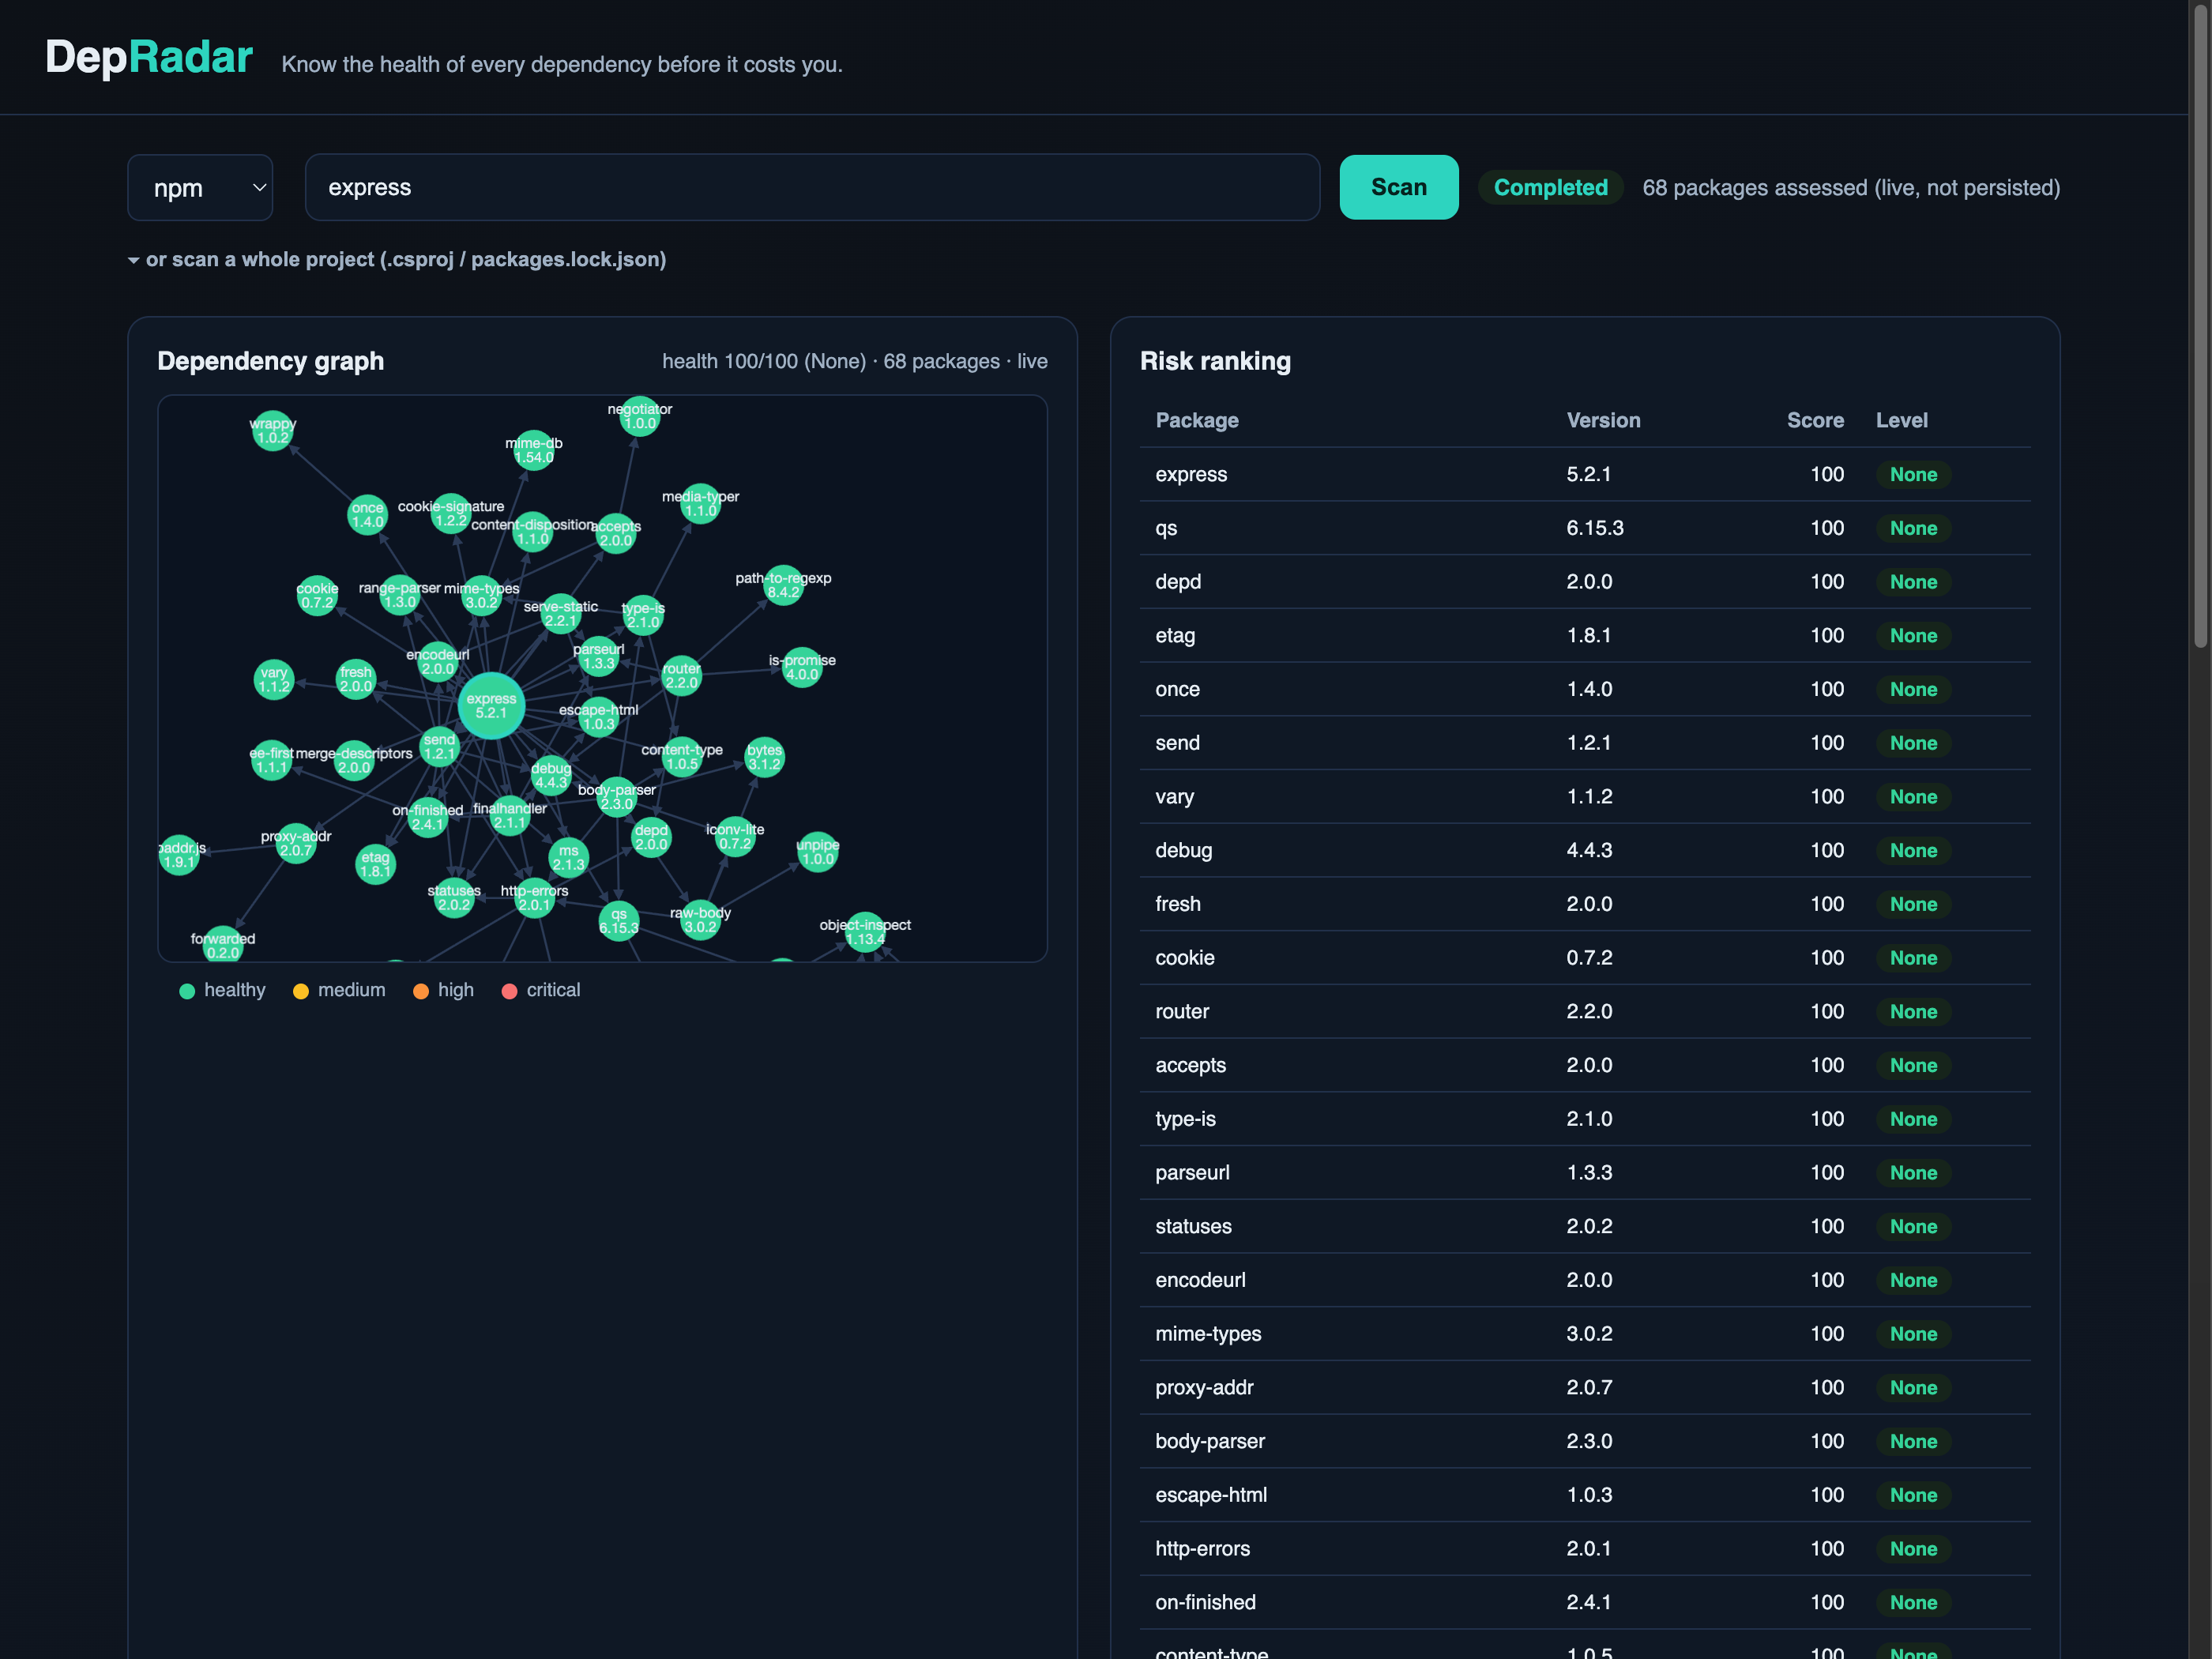The height and width of the screenshot is (1659, 2212).
Task: Select the type-is 2.1.0 graph node
Action: [x=643, y=615]
